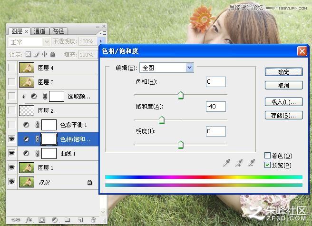Image resolution: width=312 pixels, height=226 pixels.
Task: Show 图层 3 via its visibility box
Action: point(12,82)
